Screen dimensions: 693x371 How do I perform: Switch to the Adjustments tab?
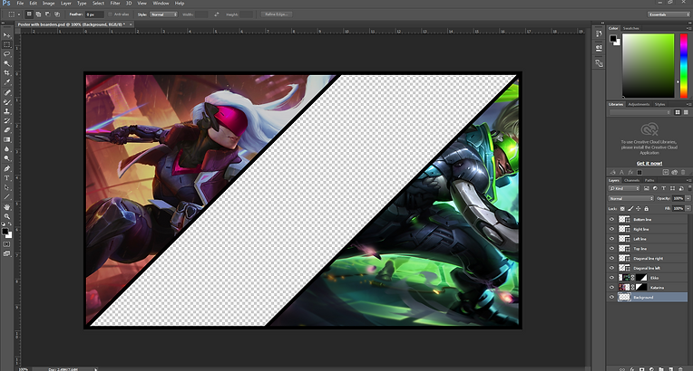click(639, 105)
